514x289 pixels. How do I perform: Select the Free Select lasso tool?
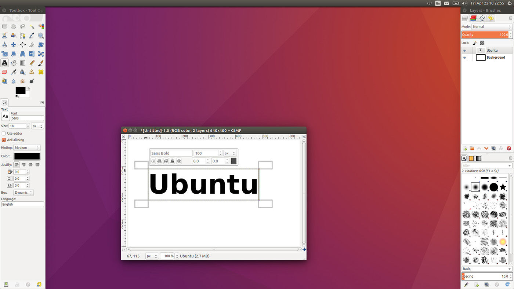[x=23, y=26]
